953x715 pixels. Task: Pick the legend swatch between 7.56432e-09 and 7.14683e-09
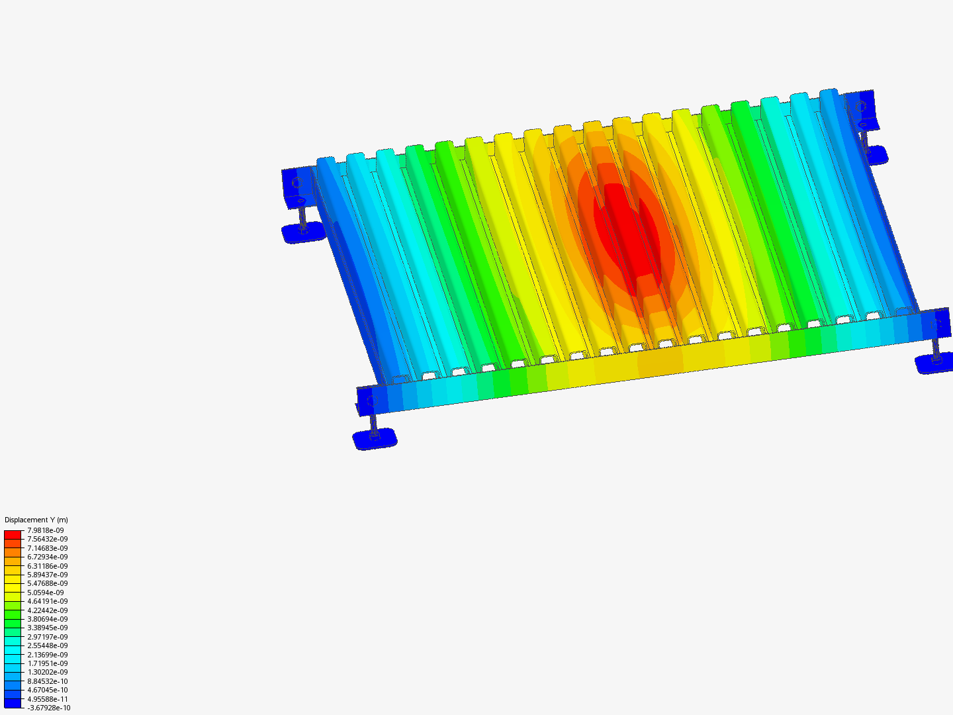click(x=13, y=544)
